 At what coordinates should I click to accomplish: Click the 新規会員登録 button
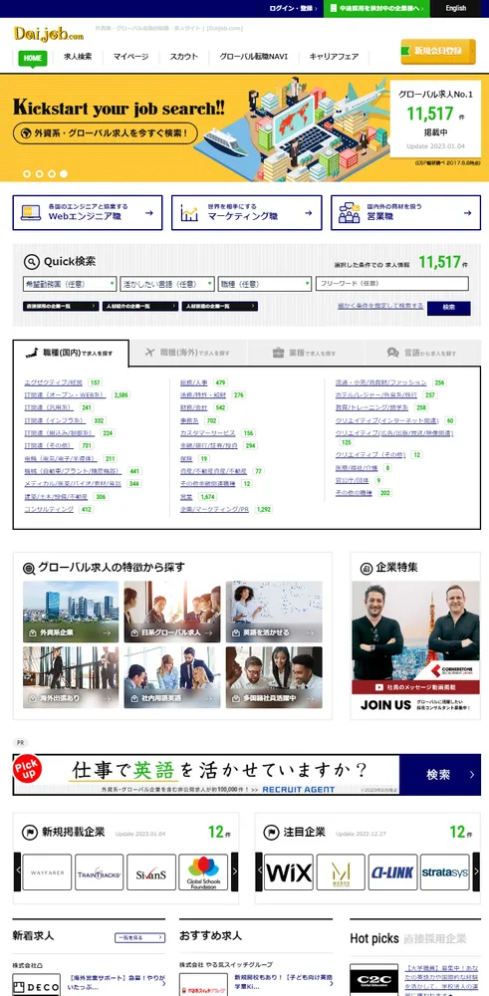[438, 51]
